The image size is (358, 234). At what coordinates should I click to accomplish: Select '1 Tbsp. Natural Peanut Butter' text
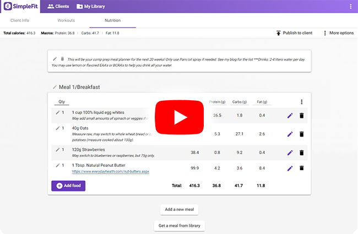tap(99, 165)
